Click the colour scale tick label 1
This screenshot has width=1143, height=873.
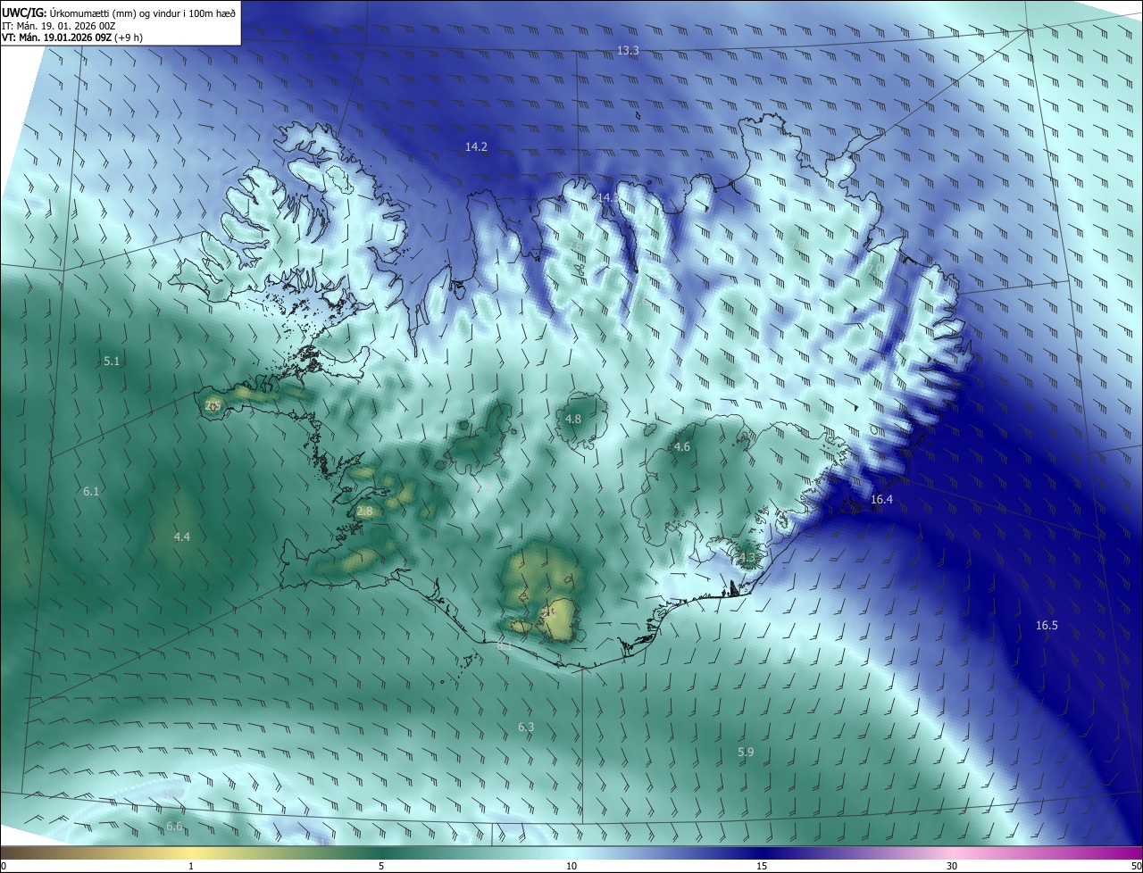[191, 866]
